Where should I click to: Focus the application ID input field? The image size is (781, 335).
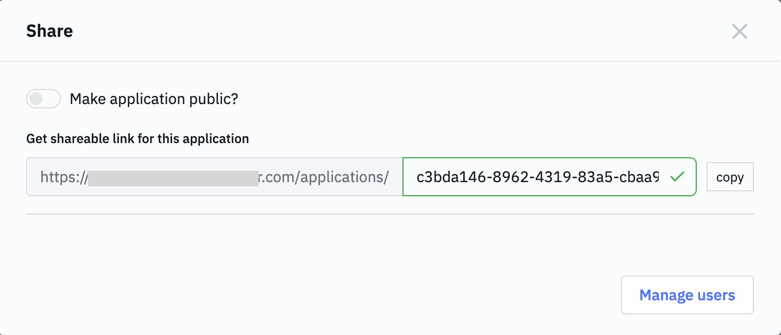point(538,177)
